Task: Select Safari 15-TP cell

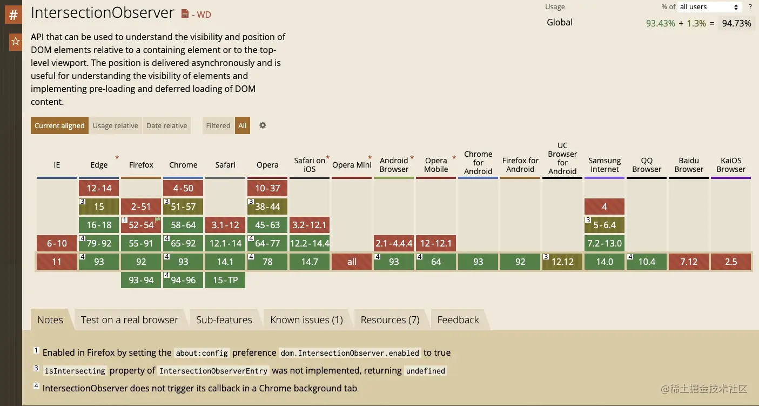Action: click(225, 280)
